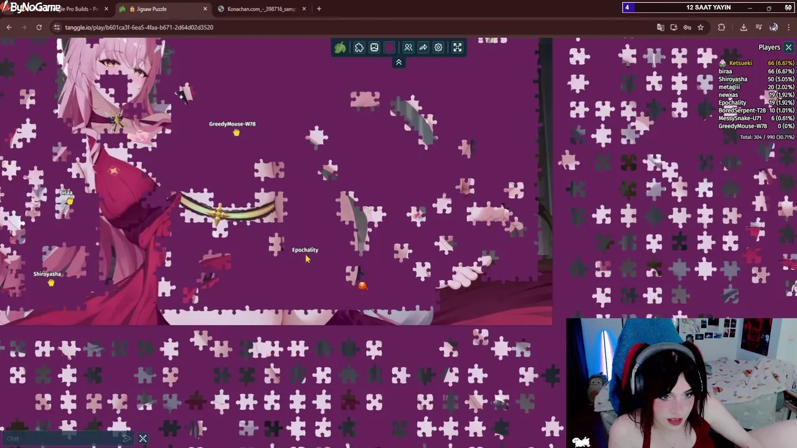Screen dimensions: 797x448
Task: Close the Konachan.com tab
Action: (x=304, y=9)
